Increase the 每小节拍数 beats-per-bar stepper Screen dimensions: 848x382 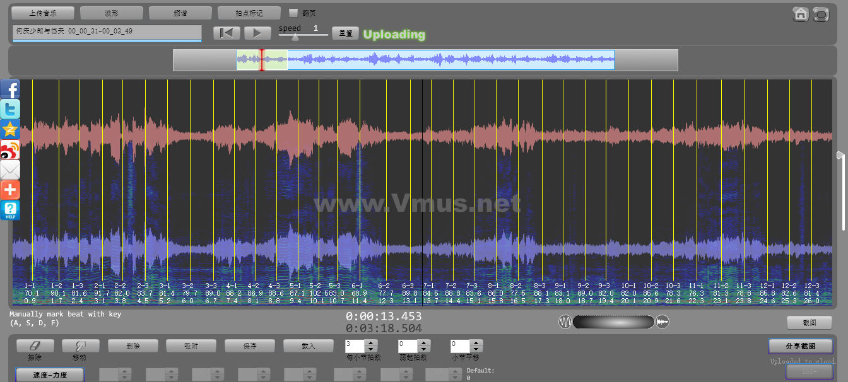tap(371, 343)
